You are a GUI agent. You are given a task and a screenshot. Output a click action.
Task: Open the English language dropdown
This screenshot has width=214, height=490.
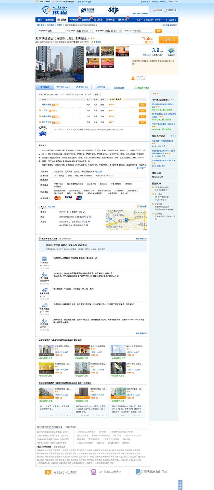pyautogui.click(x=173, y=2)
